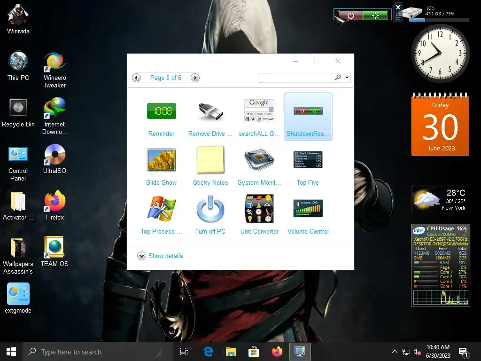Open TEAM OS desktop shortcut

(x=54, y=252)
